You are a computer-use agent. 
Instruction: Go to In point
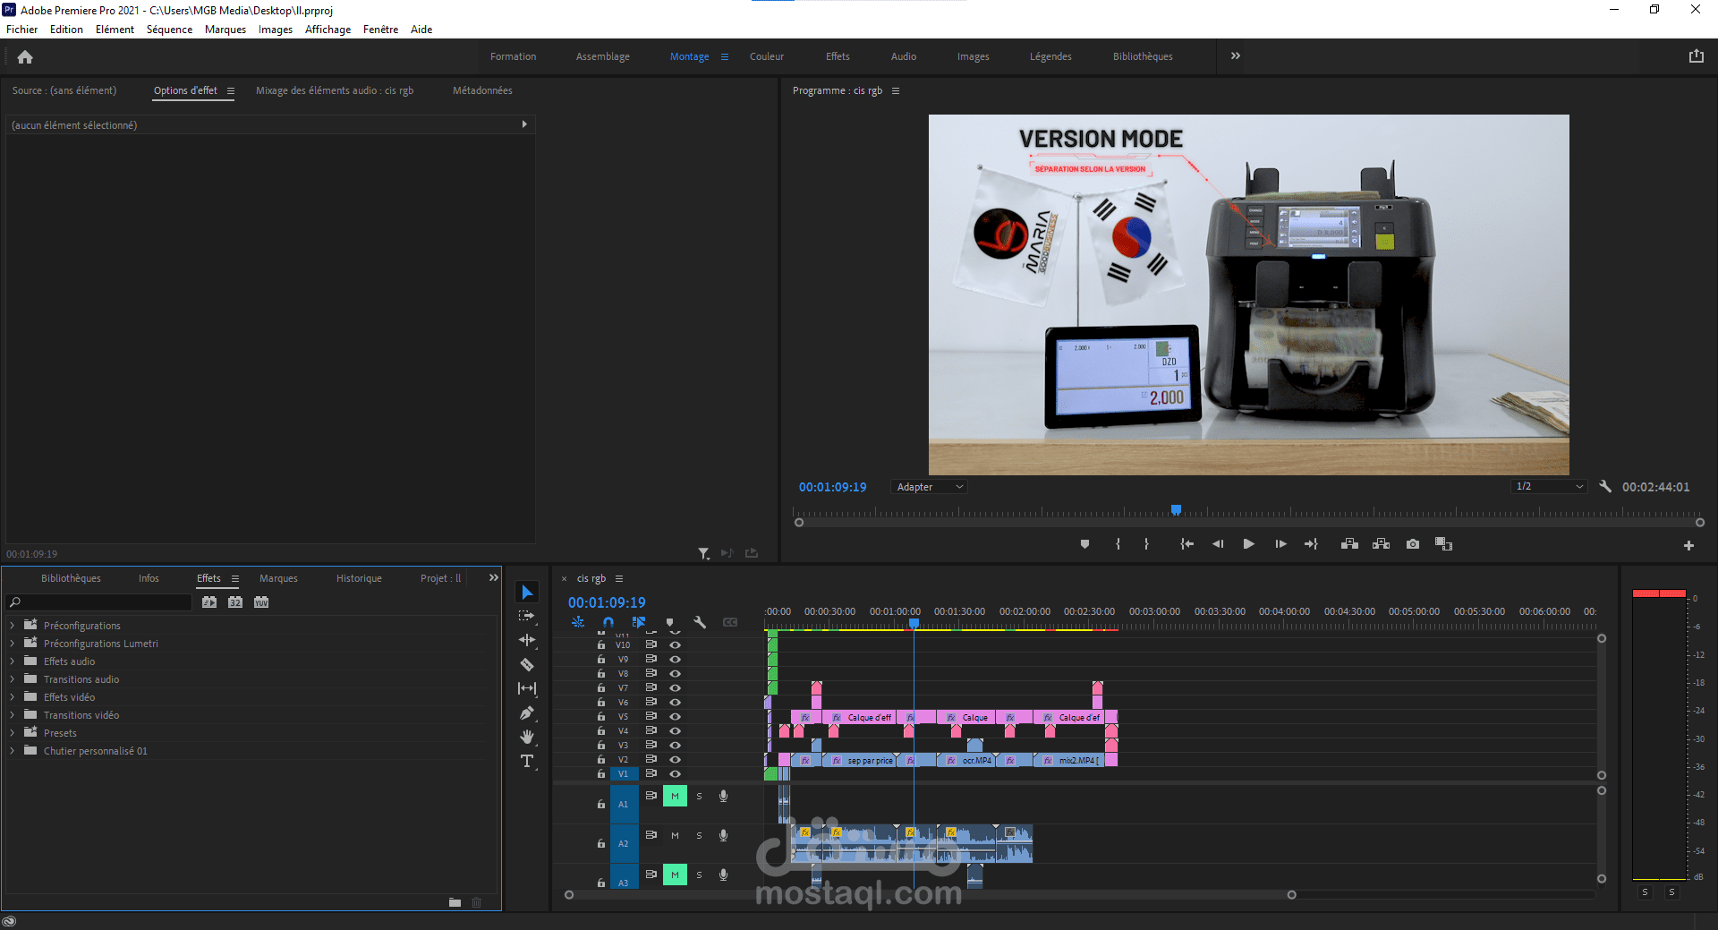(x=1186, y=544)
